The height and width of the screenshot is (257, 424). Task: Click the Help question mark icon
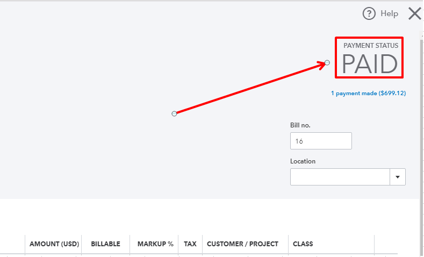[x=368, y=13]
